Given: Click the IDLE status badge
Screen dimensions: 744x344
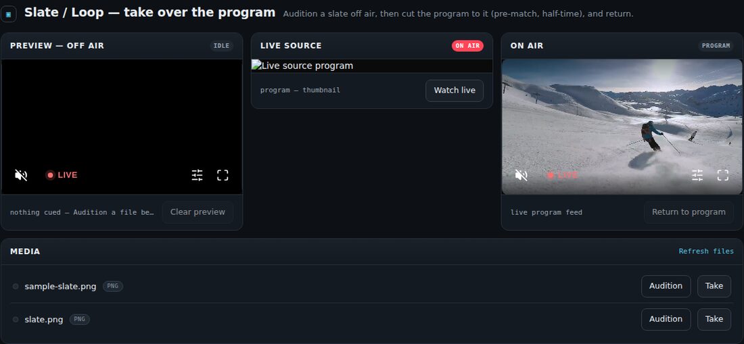Looking at the screenshot, I should point(222,46).
